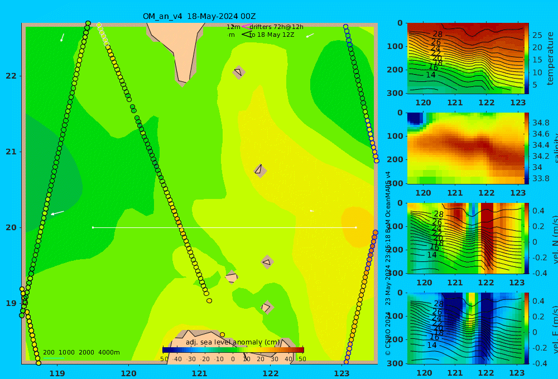This screenshot has height=379, width=558.
Task: Click the vertical 'temperature' axis label
Action: pyautogui.click(x=550, y=59)
